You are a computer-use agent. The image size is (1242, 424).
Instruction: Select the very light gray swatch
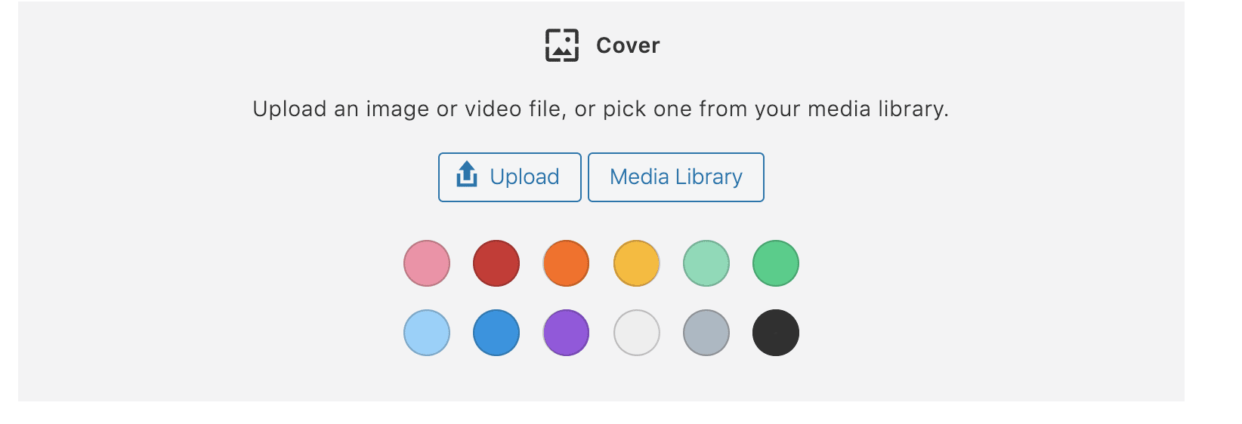coord(636,333)
